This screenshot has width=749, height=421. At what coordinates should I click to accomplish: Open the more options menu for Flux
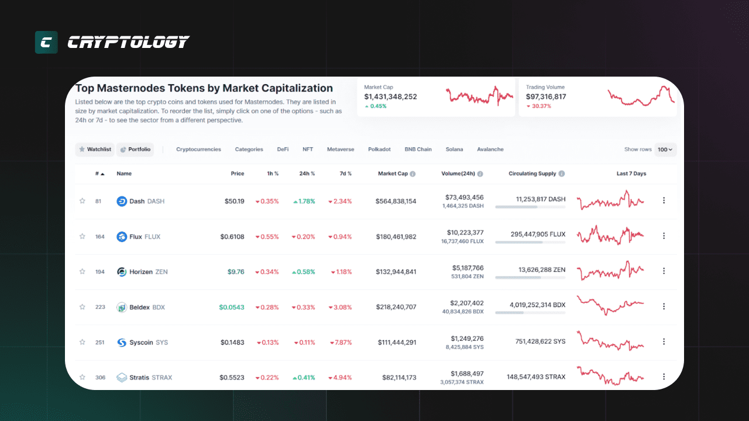(x=664, y=236)
